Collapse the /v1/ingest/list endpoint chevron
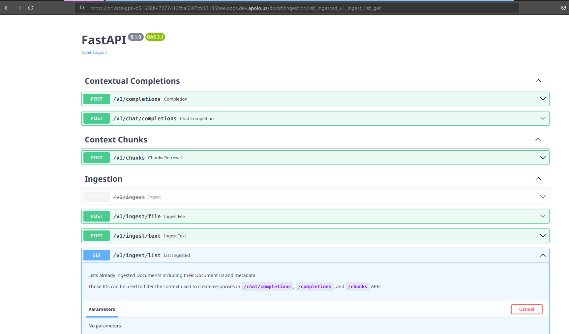The image size is (569, 334). point(543,255)
